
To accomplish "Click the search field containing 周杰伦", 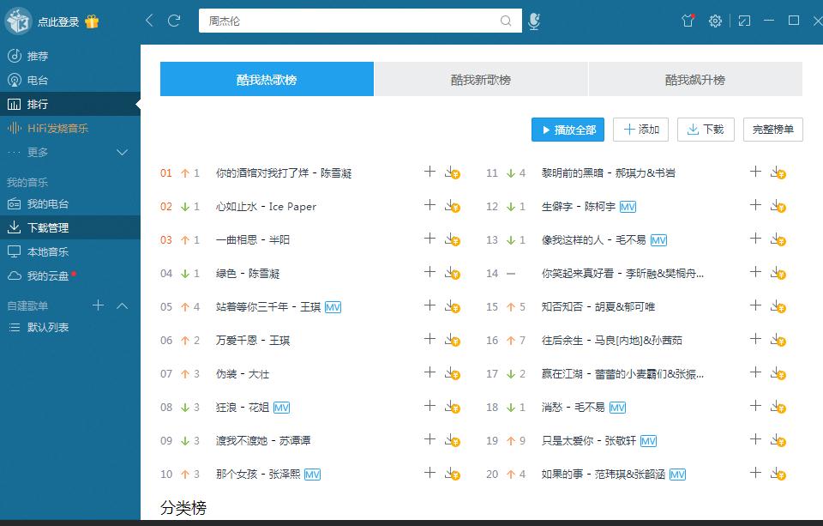I will click(351, 21).
